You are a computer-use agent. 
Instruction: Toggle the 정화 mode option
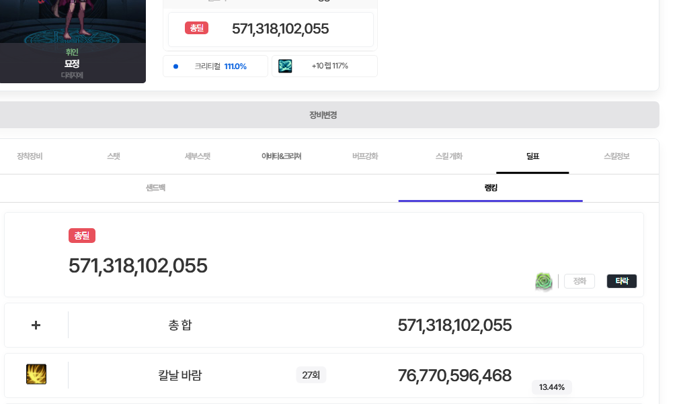579,281
